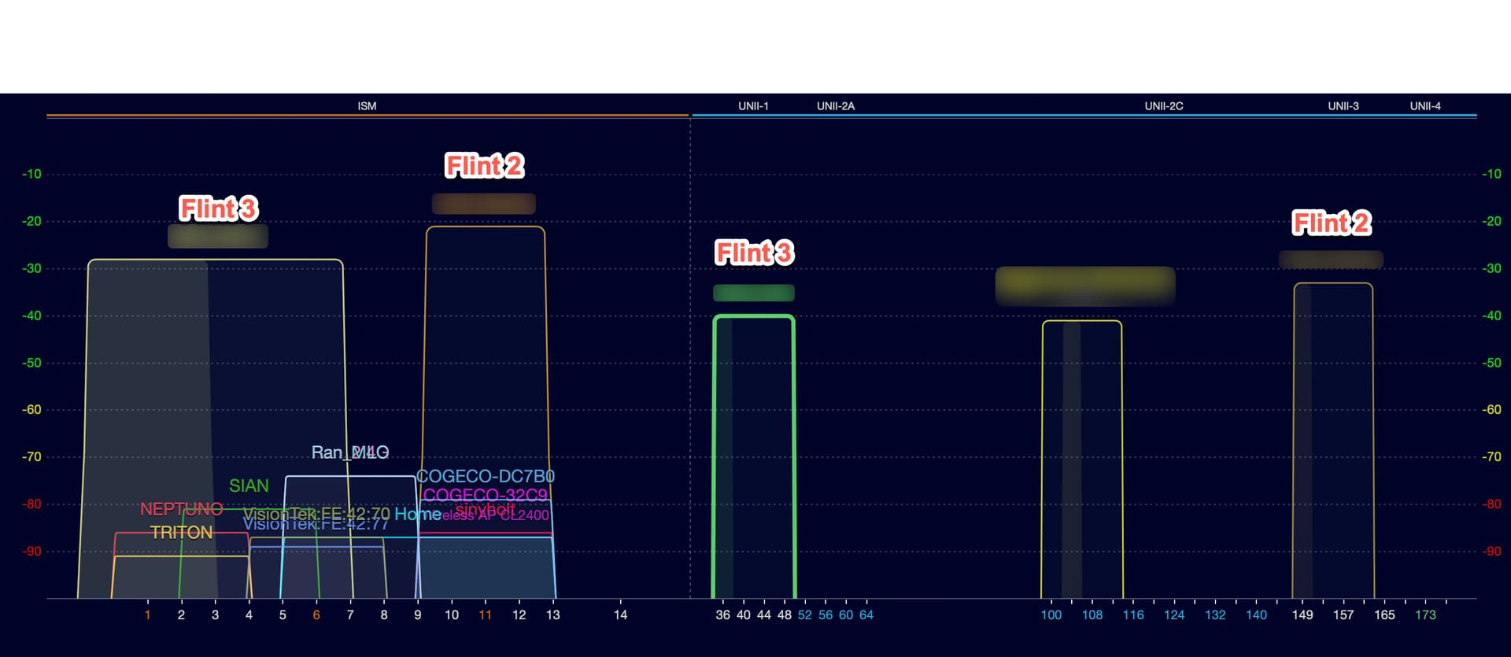Click channel 1 on the axis

pyautogui.click(x=147, y=615)
